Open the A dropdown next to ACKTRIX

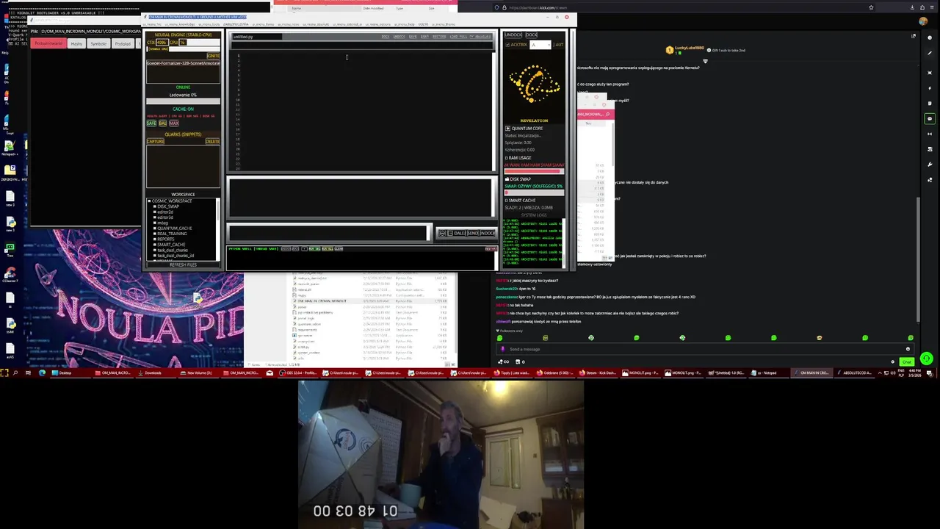pos(540,45)
